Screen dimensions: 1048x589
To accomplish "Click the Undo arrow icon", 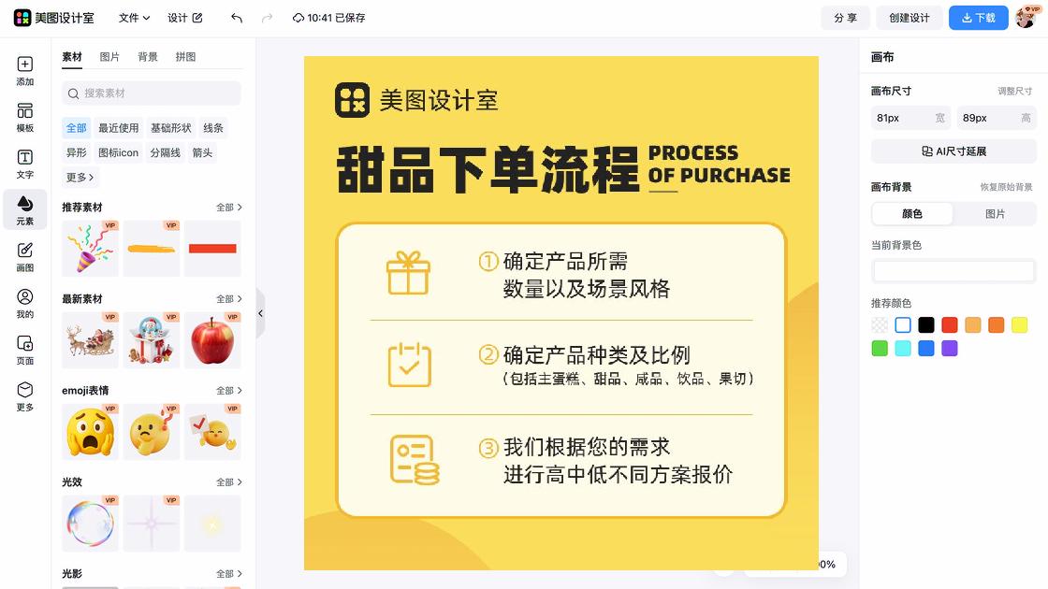I will click(x=235, y=17).
